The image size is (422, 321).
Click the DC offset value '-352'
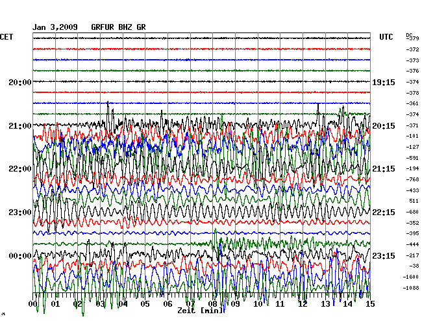(412, 223)
